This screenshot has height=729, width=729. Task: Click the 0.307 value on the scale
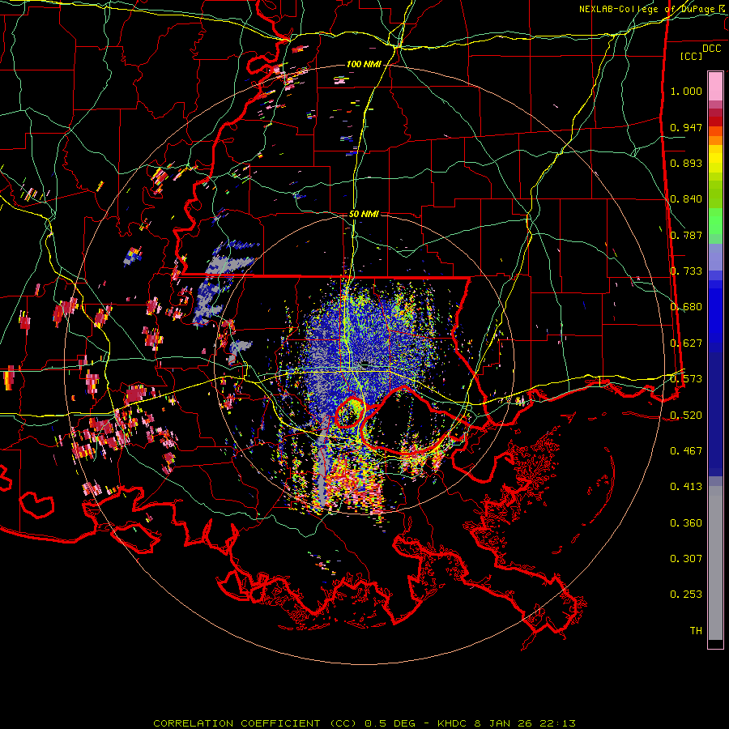tap(686, 559)
